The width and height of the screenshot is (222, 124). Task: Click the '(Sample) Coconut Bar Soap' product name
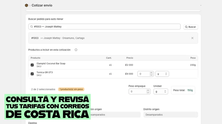pos(51,63)
